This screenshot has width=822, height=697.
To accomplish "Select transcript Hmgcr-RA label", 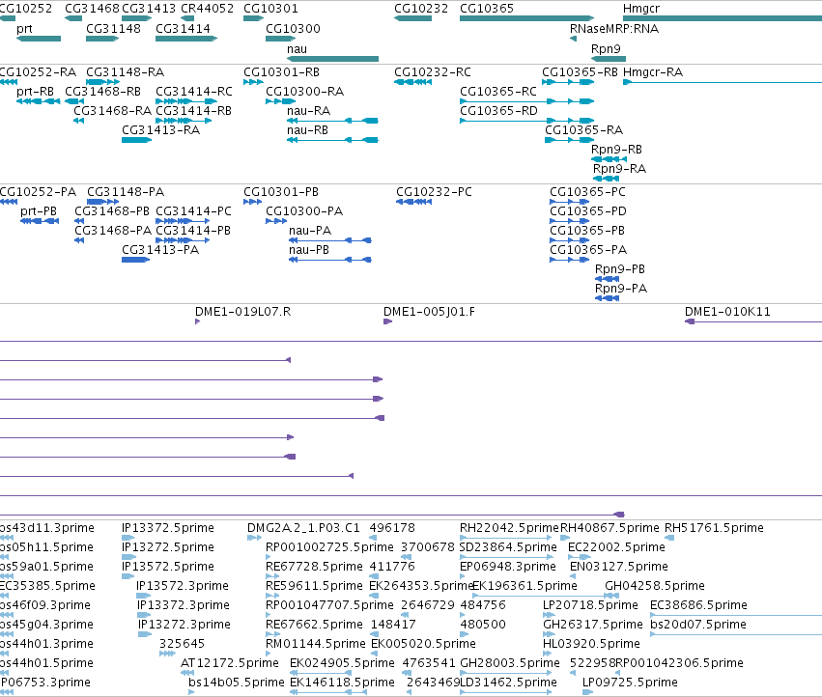I will [x=653, y=72].
